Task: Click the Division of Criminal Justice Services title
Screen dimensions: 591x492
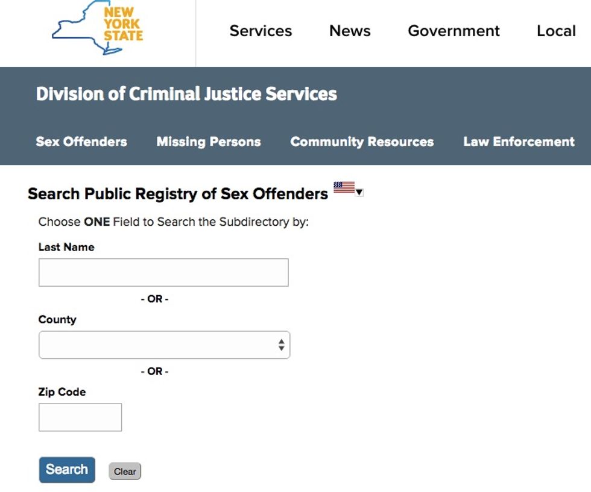Action: (186, 95)
